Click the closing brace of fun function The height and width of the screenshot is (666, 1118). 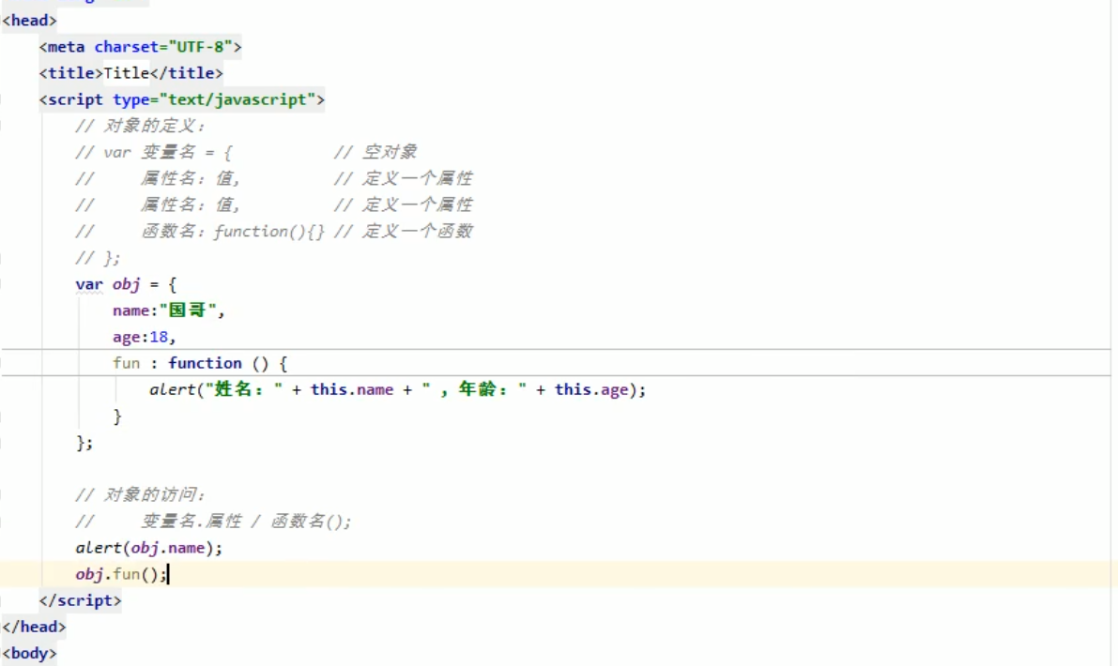117,416
